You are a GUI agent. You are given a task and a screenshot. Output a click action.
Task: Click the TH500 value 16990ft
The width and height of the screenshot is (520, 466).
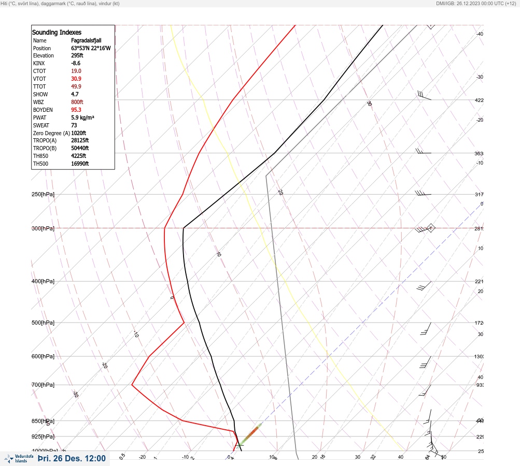pyautogui.click(x=80, y=164)
